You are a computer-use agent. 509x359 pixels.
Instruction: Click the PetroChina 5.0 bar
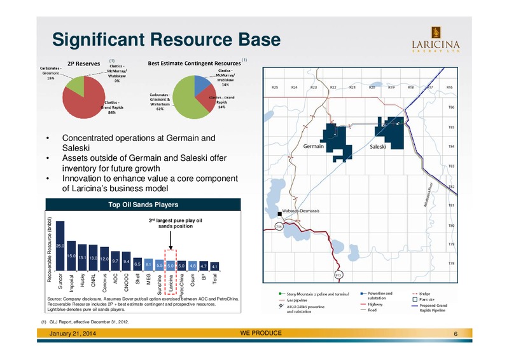[x=181, y=266]
